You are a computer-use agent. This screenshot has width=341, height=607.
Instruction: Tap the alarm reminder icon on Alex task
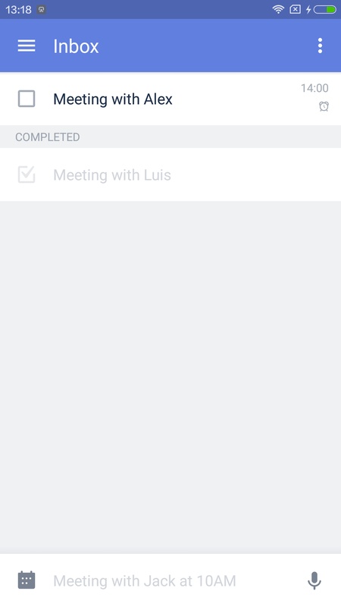tap(324, 106)
